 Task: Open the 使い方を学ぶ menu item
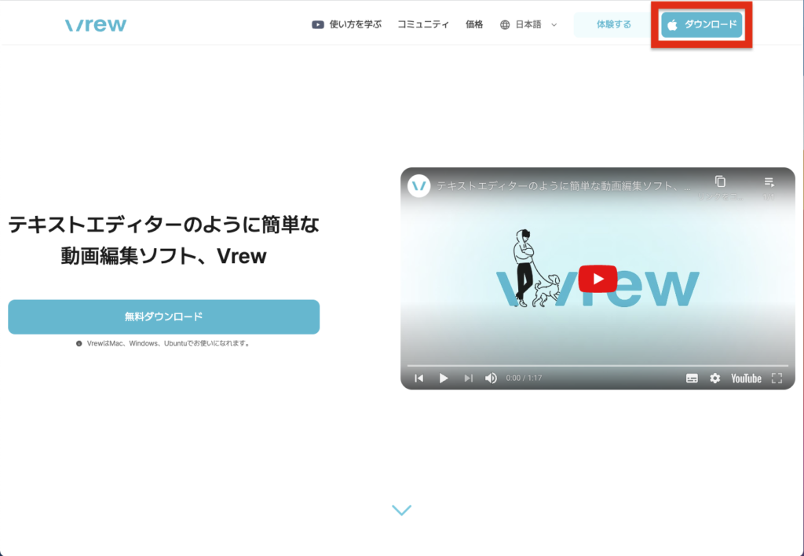tap(346, 24)
